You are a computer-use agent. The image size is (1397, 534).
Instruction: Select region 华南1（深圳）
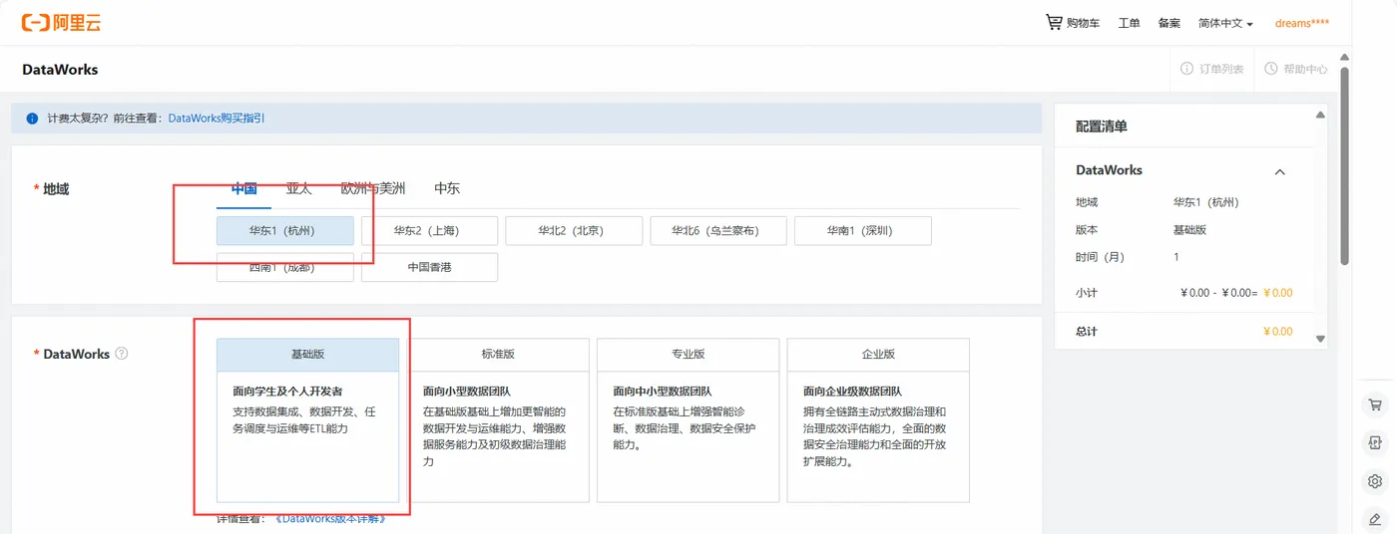pos(863,230)
